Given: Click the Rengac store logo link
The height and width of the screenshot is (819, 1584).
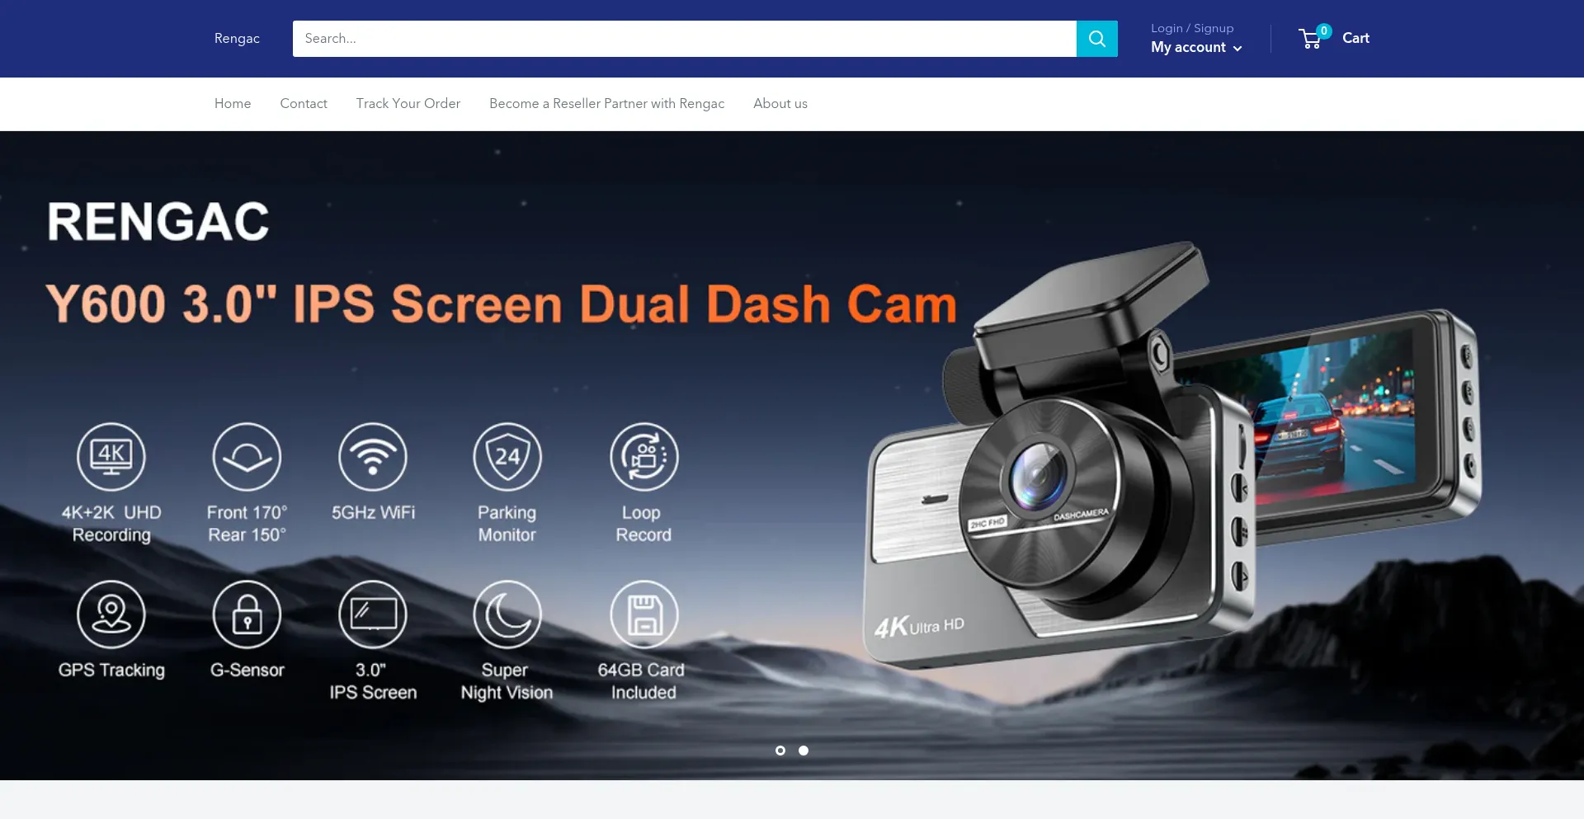Looking at the screenshot, I should 237,39.
